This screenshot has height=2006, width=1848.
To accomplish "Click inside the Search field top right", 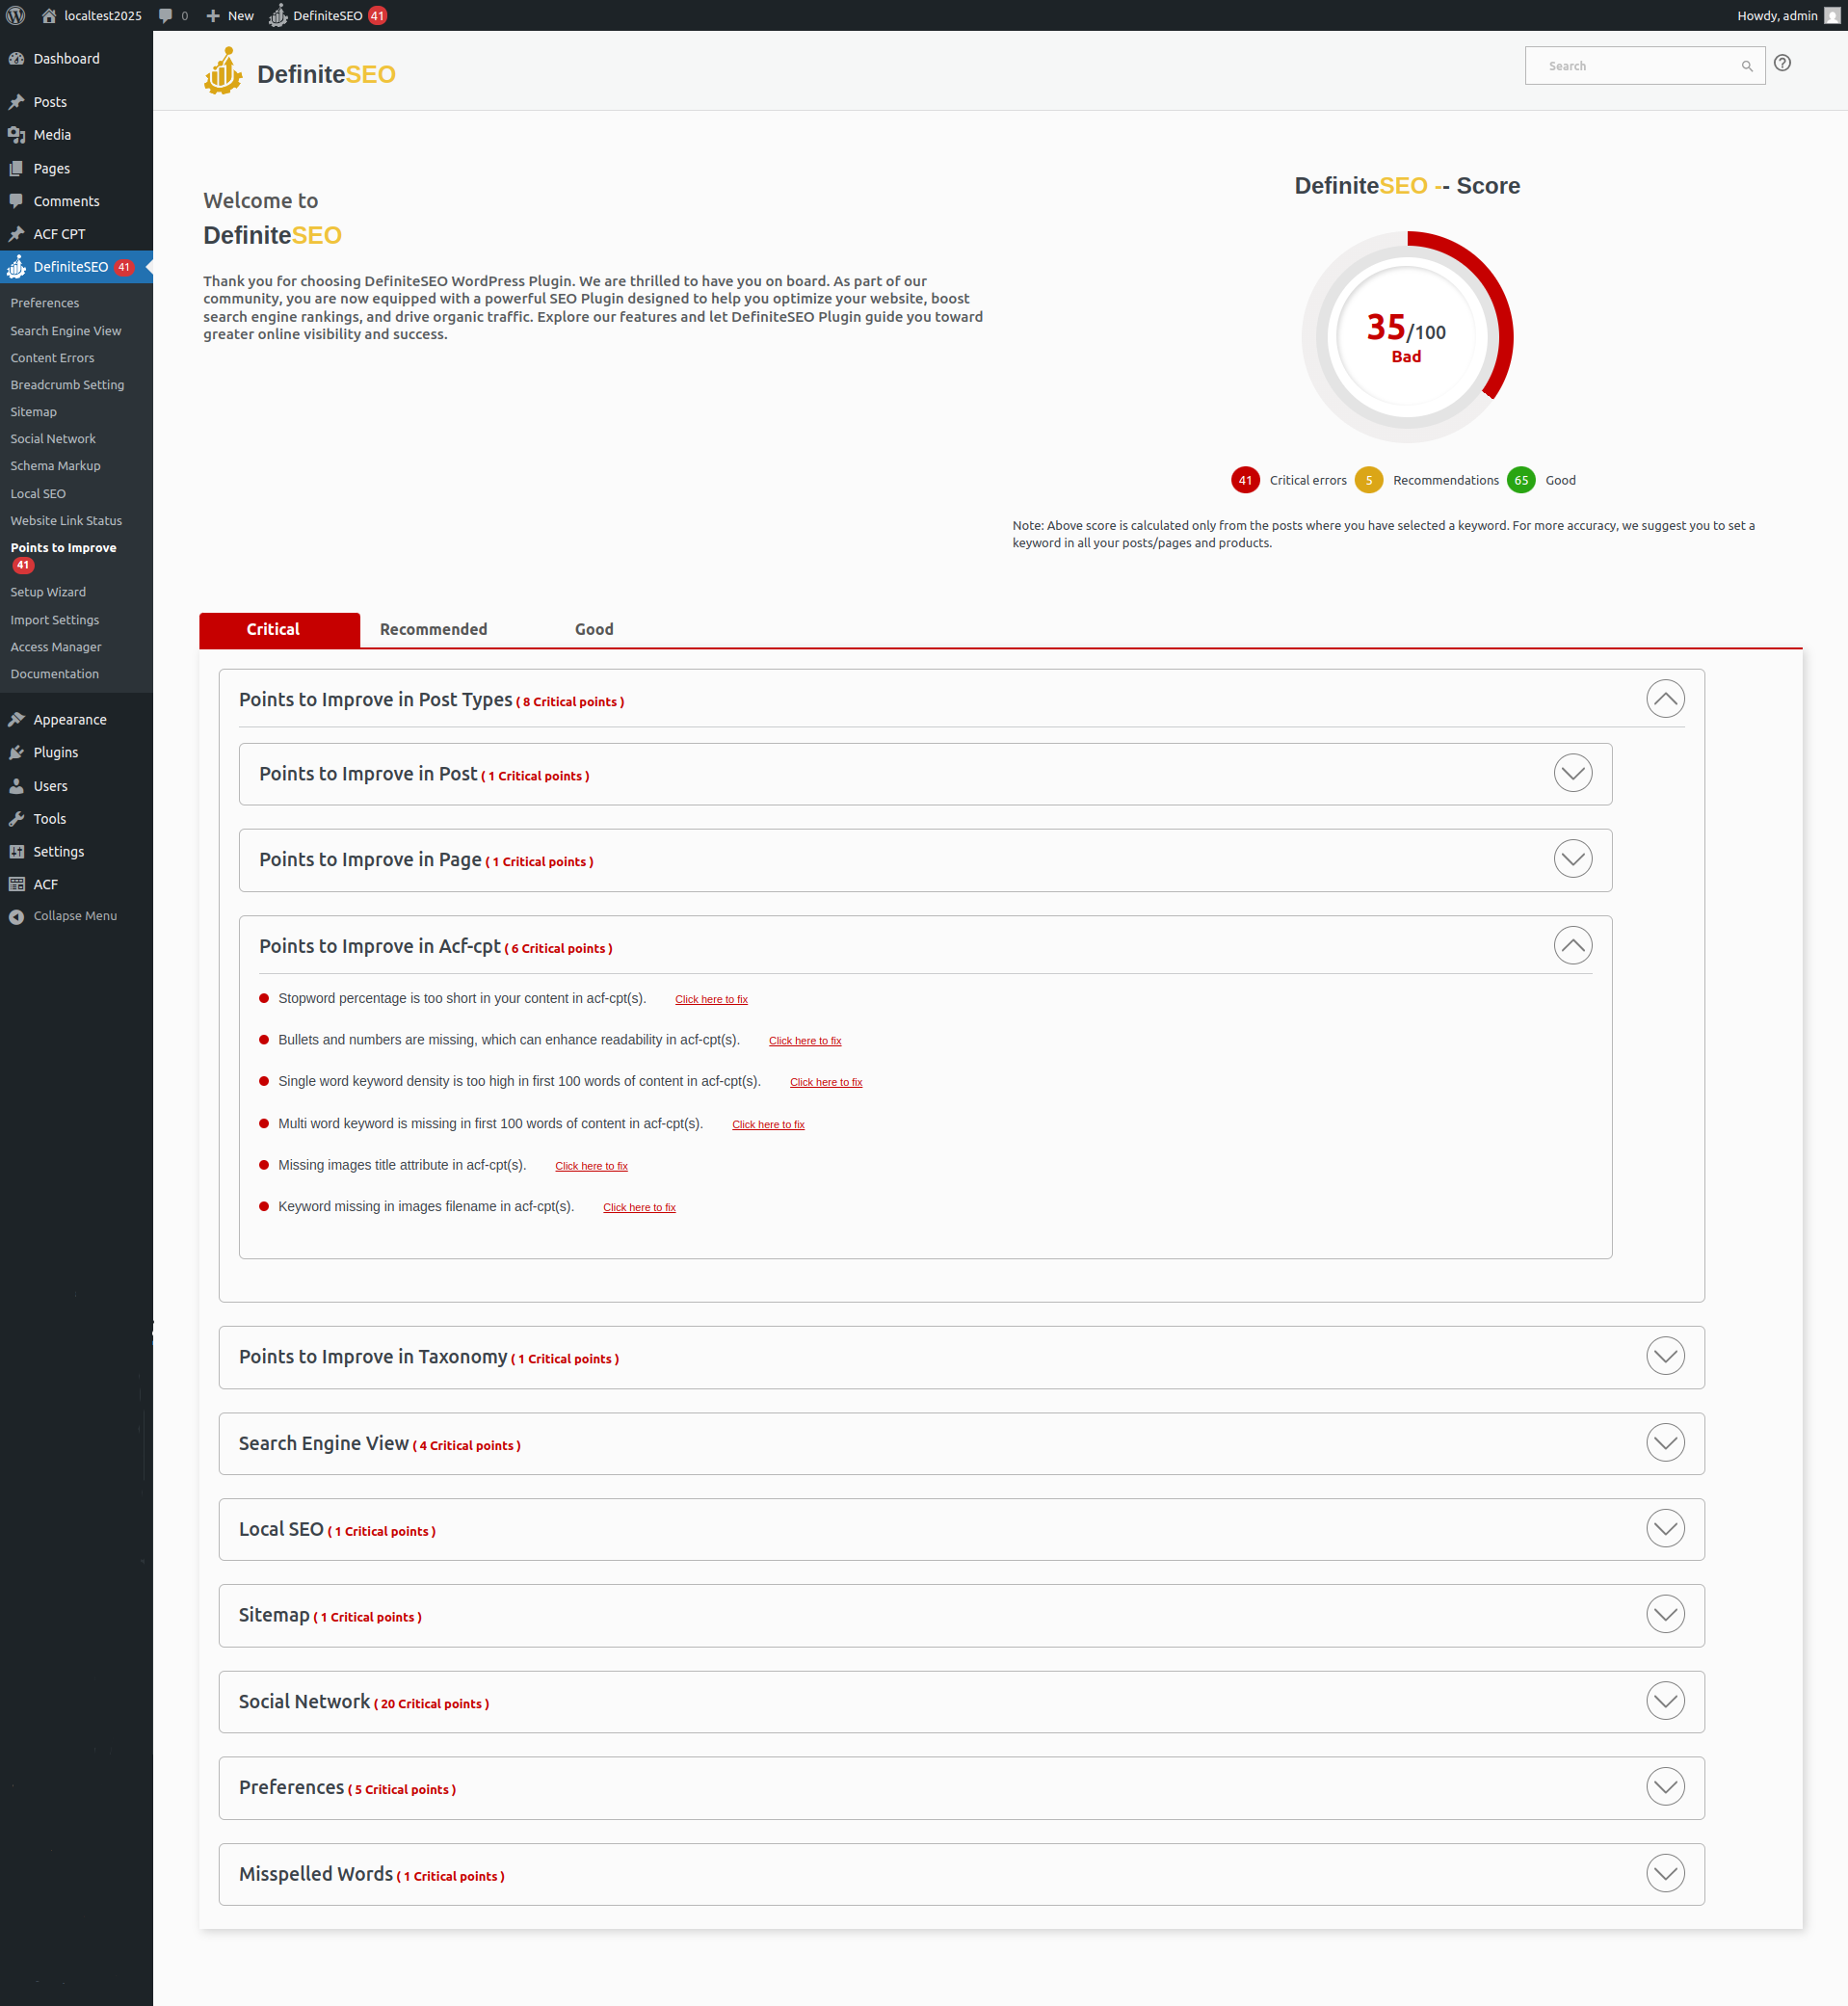I will tap(1630, 65).
